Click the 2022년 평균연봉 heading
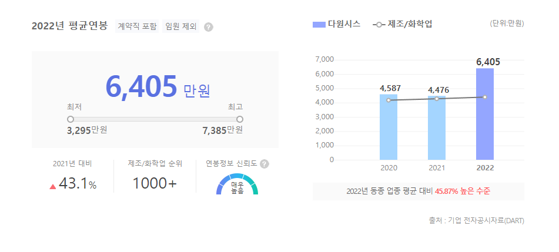 tap(69, 26)
